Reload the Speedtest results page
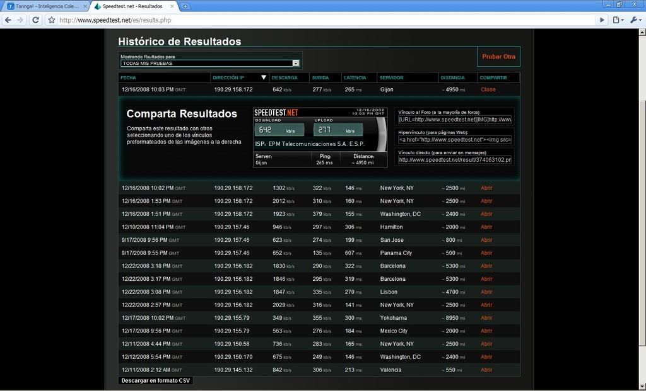 point(35,20)
